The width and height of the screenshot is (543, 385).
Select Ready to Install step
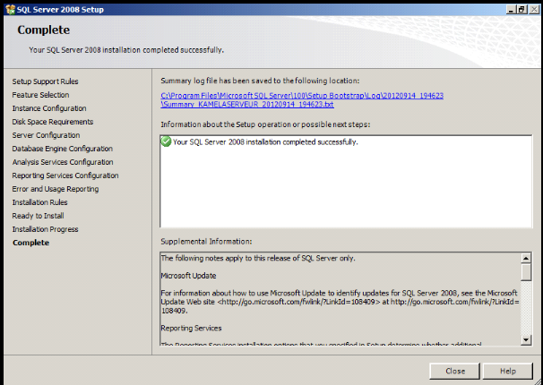pyautogui.click(x=39, y=216)
